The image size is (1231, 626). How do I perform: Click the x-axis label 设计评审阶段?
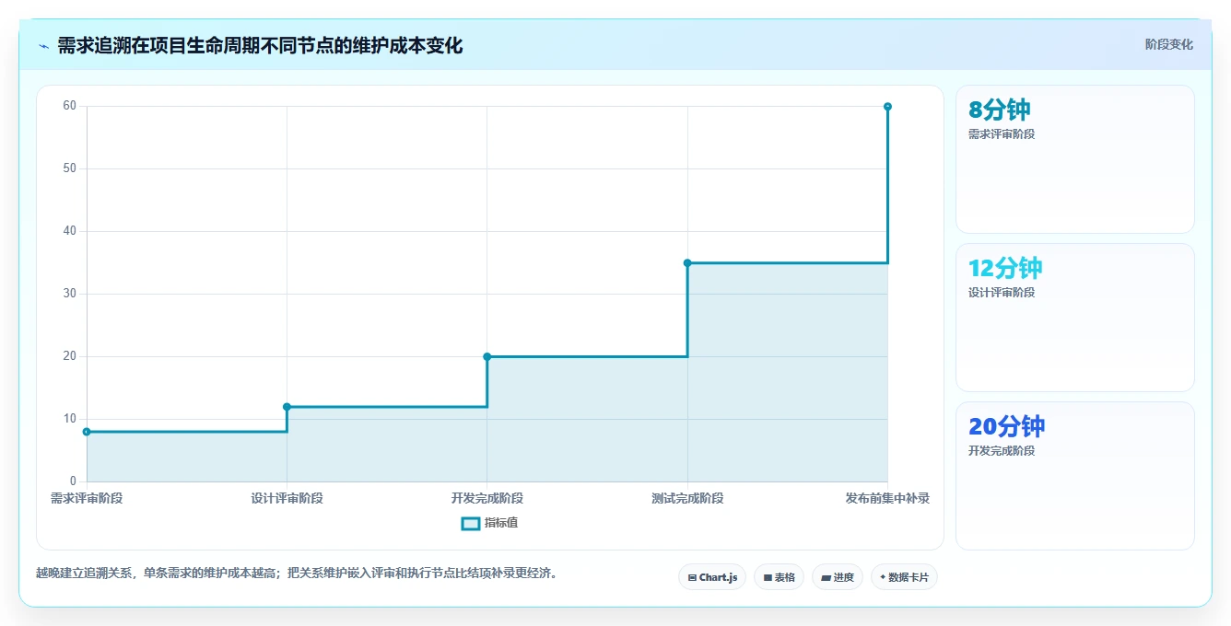[x=287, y=498]
